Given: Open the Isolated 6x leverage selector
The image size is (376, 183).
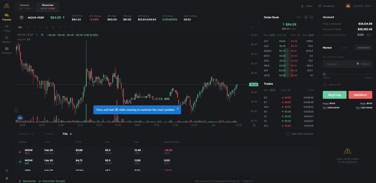Looking at the screenshot, I should [x=363, y=48].
